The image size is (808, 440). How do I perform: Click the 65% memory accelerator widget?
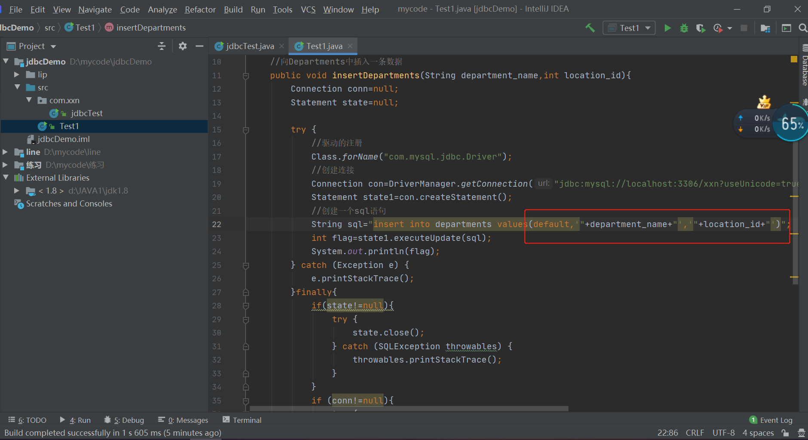click(792, 124)
